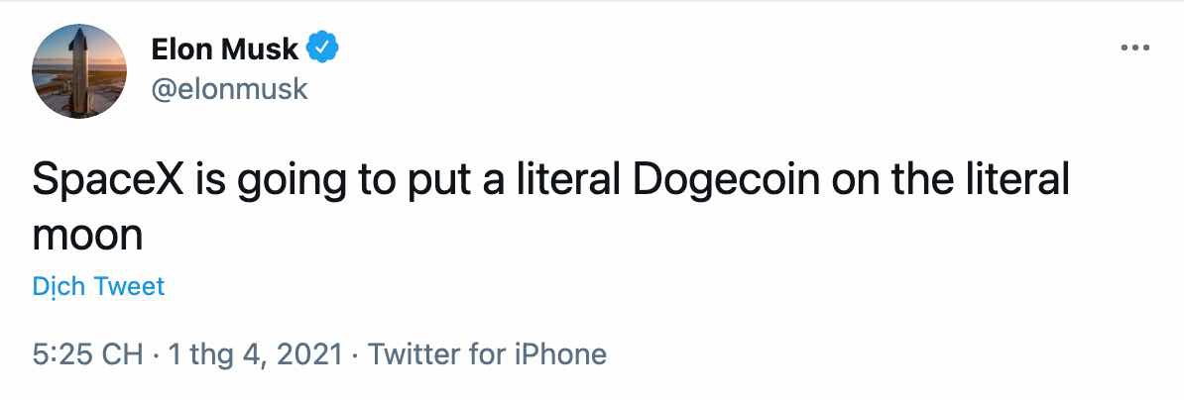Screen dimensions: 1184x400
Task: Click the Elon Musk display name
Action: 224,48
